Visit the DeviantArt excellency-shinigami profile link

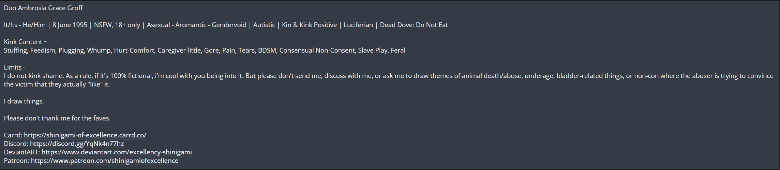click(117, 152)
